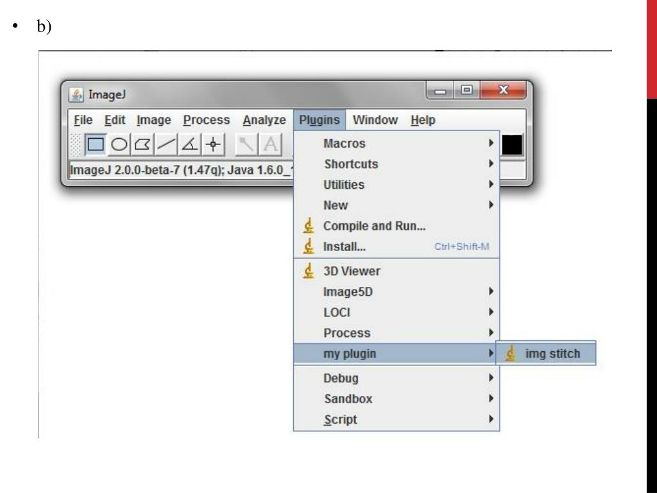Open the Edit menu
This screenshot has width=657, height=493.
[x=115, y=120]
